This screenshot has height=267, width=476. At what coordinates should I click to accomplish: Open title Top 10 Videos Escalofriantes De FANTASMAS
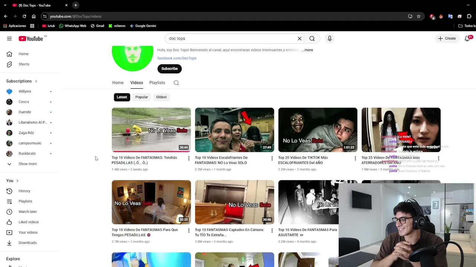(221, 160)
